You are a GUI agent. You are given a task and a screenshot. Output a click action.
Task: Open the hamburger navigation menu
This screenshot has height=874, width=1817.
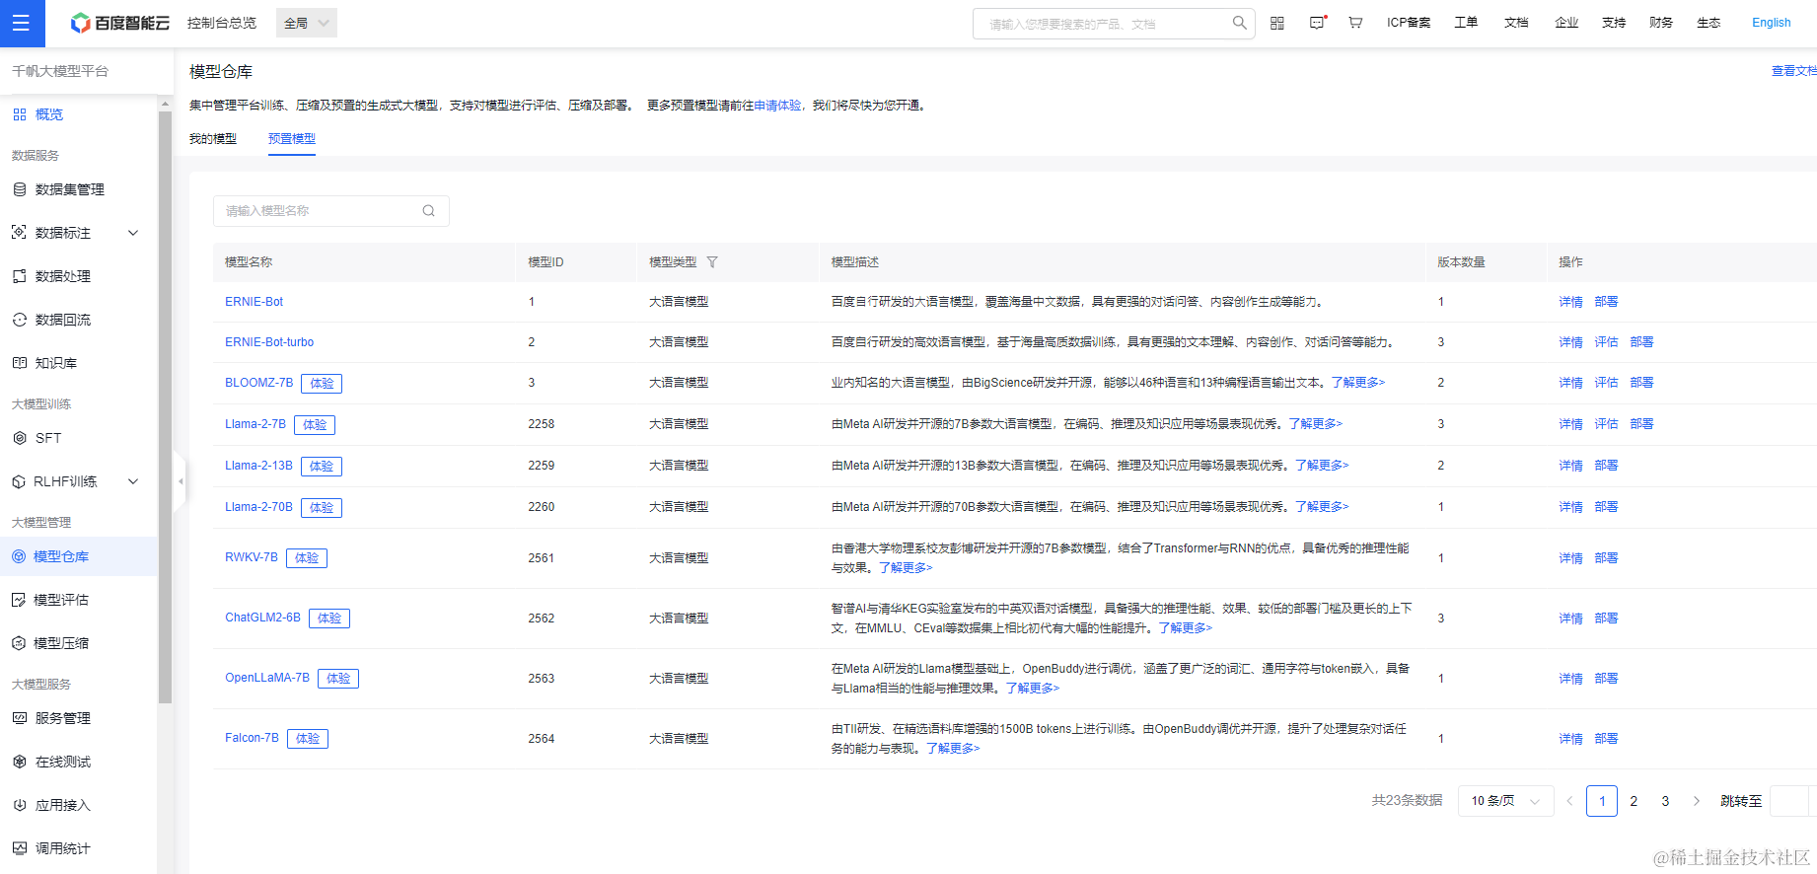coord(22,23)
